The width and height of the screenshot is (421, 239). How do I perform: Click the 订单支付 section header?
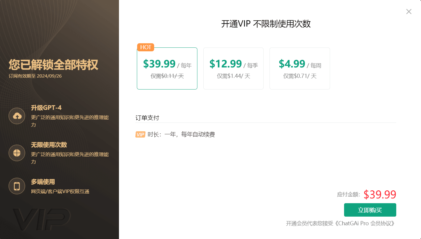pos(147,118)
